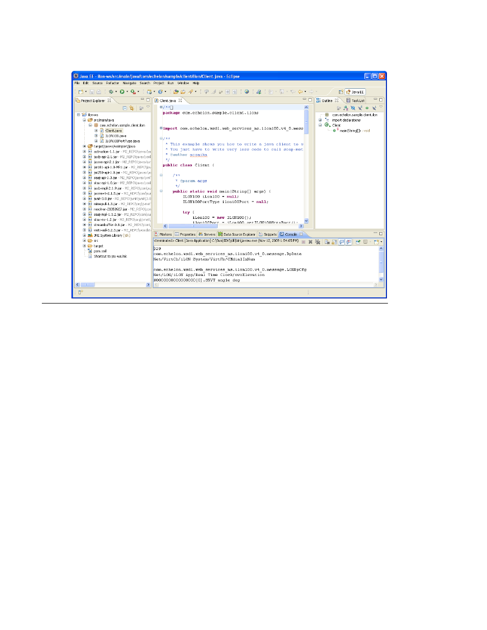The image size is (487, 630).
Task: Collapse the Client class in Outline
Action: click(x=320, y=125)
